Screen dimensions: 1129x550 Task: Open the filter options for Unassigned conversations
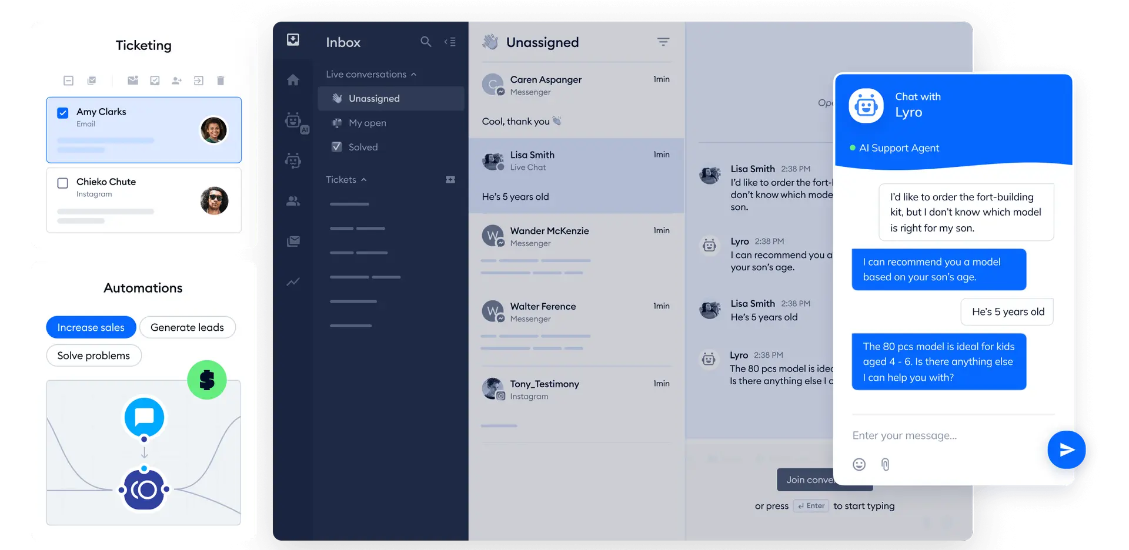pyautogui.click(x=663, y=42)
